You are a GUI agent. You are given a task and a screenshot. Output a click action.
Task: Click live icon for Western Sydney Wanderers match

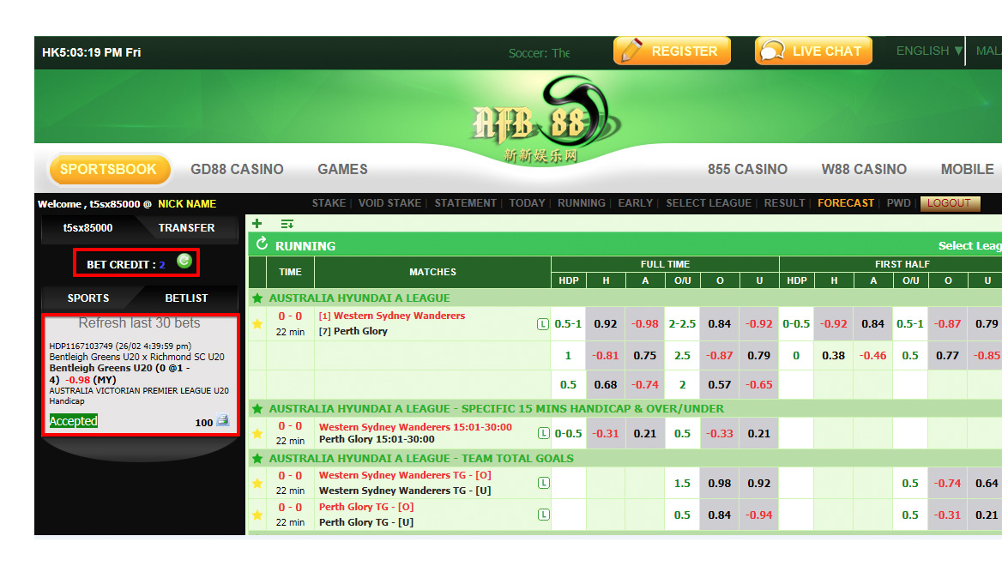pyautogui.click(x=542, y=324)
